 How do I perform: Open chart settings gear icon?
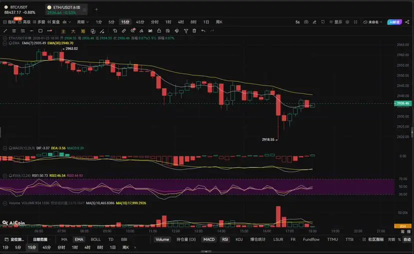click(x=348, y=22)
